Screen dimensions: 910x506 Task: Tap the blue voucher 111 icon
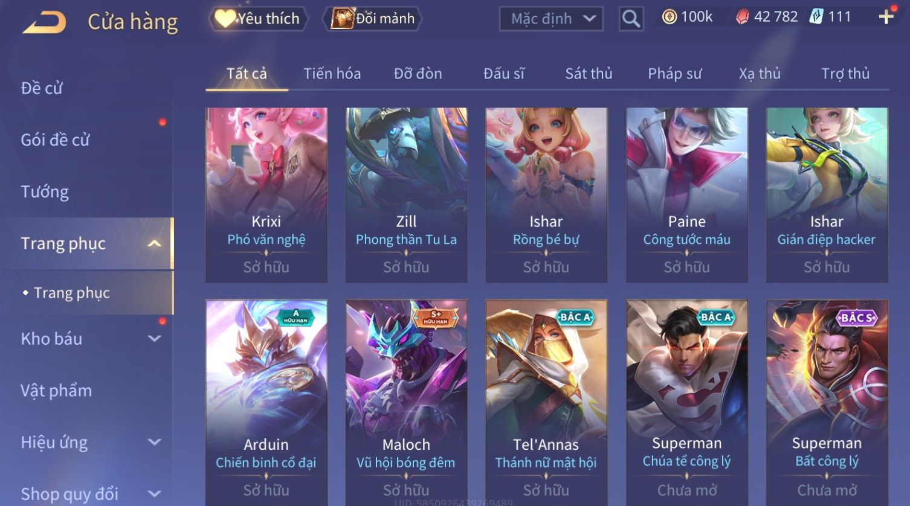click(816, 17)
